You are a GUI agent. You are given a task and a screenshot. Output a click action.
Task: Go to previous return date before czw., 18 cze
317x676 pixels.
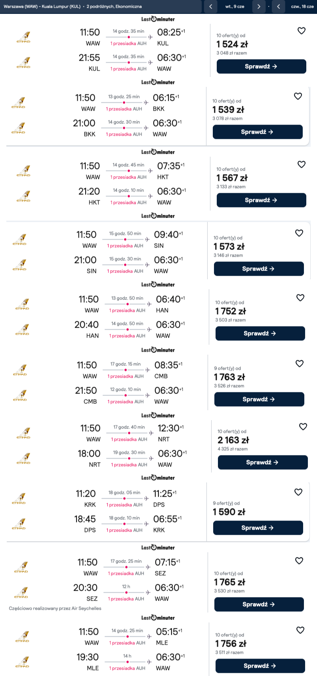tap(279, 7)
